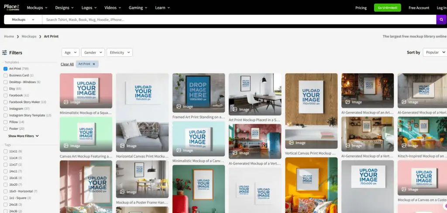Open the Designs menu
This screenshot has width=447, height=213.
[x=65, y=8]
